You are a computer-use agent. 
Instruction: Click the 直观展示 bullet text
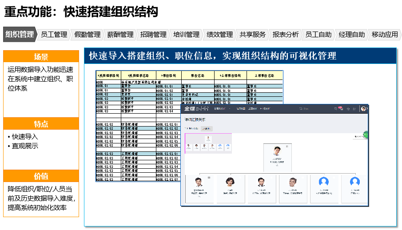coord(25,146)
